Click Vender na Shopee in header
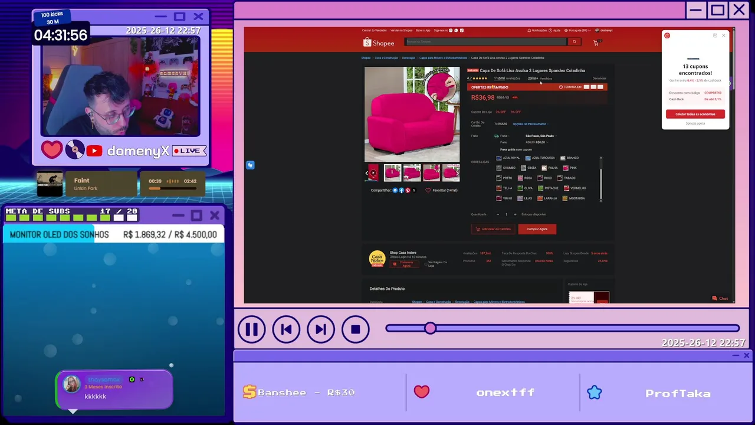755x425 pixels. click(401, 30)
